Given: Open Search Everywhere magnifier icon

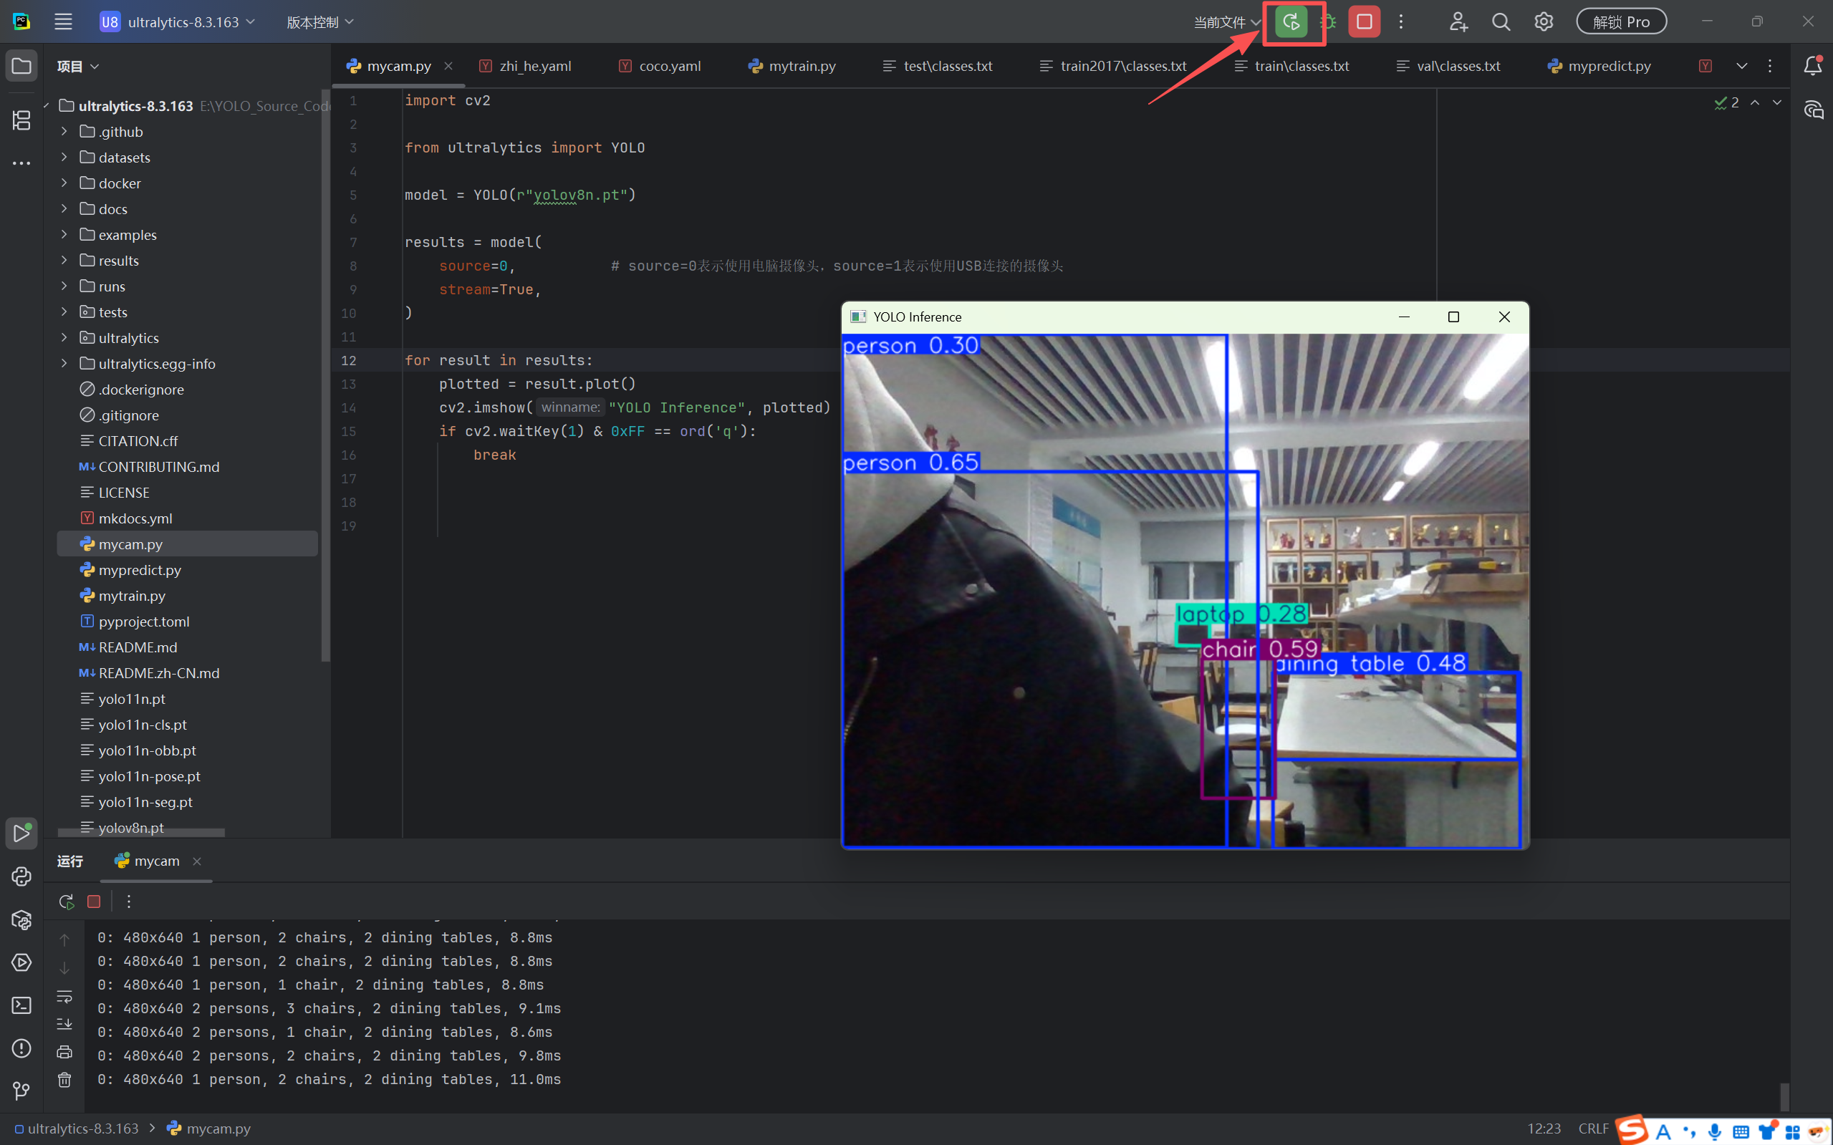Looking at the screenshot, I should (1501, 22).
